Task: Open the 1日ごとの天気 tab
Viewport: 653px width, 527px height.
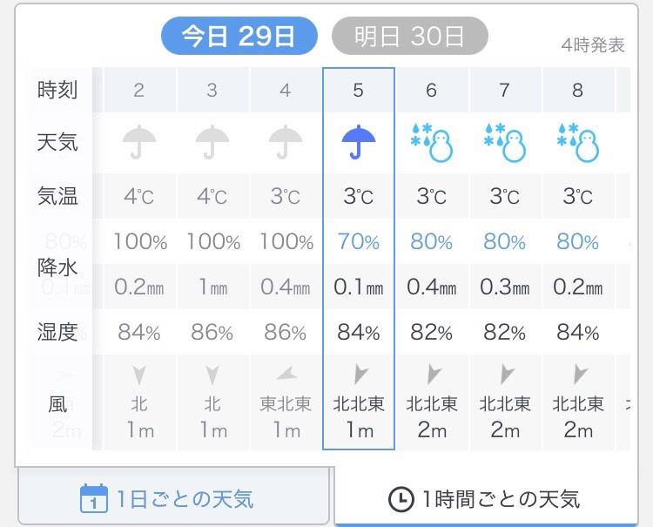Action: (x=173, y=497)
